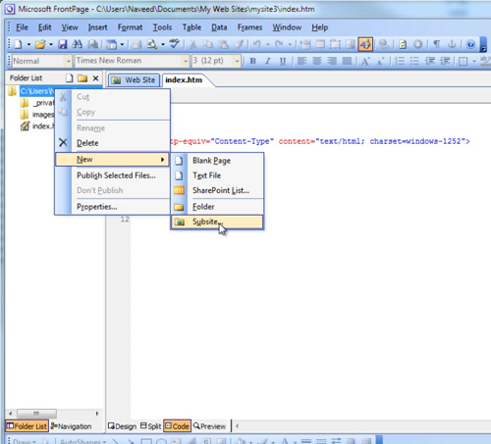Click the Copy toolbar icon
The image size is (491, 444).
[208, 44]
